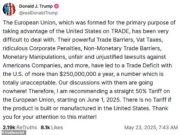Open the Donald J. Trump display name
The image size is (180, 135).
pos(36,6)
